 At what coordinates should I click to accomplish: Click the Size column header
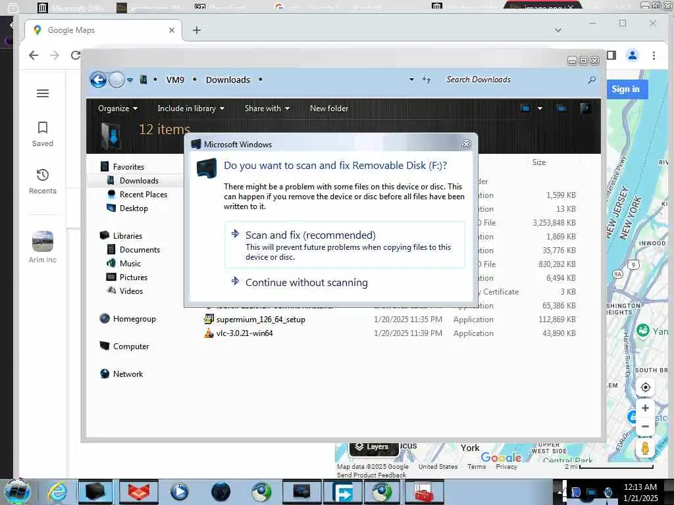(x=539, y=162)
